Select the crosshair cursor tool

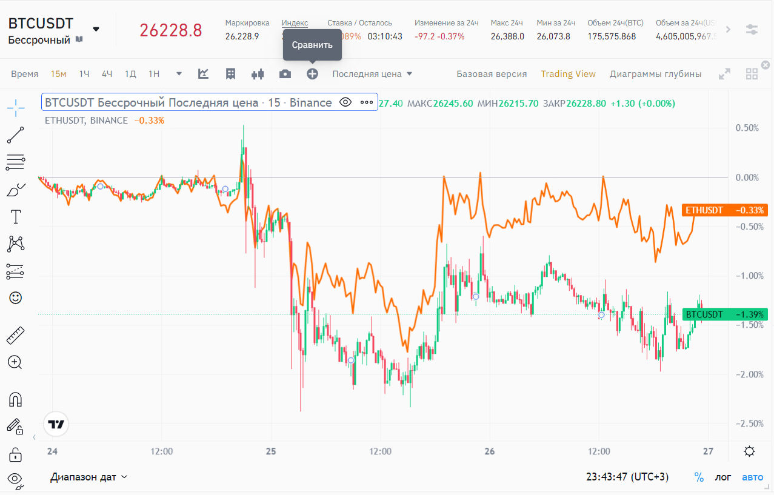[x=16, y=108]
